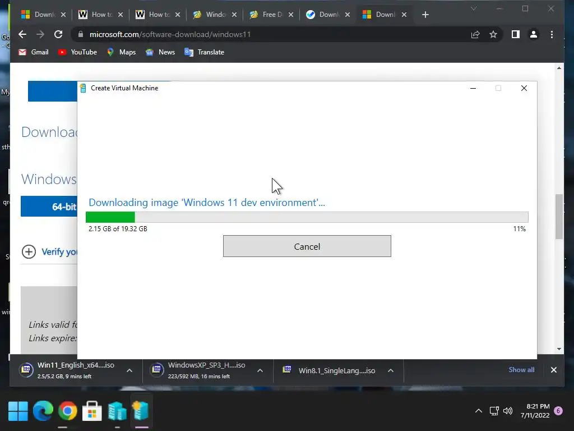The height and width of the screenshot is (431, 574).
Task: Open Chrome side panel
Action: 516,34
